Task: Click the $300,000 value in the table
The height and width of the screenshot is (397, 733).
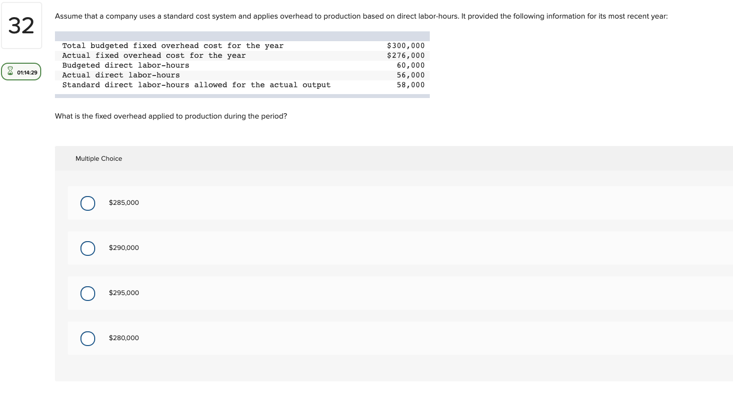Action: coord(405,46)
